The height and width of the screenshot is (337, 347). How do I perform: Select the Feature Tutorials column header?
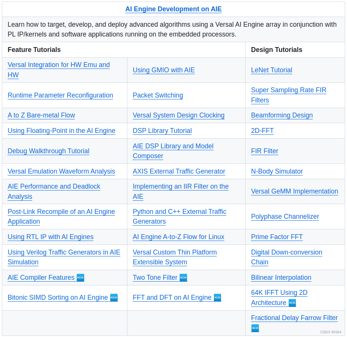(x=34, y=50)
